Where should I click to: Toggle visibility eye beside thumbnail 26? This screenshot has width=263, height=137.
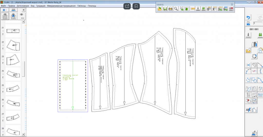point(3,103)
